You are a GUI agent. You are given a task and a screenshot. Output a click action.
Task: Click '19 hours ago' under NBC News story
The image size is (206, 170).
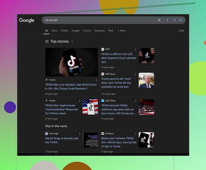pyautogui.click(x=108, y=94)
